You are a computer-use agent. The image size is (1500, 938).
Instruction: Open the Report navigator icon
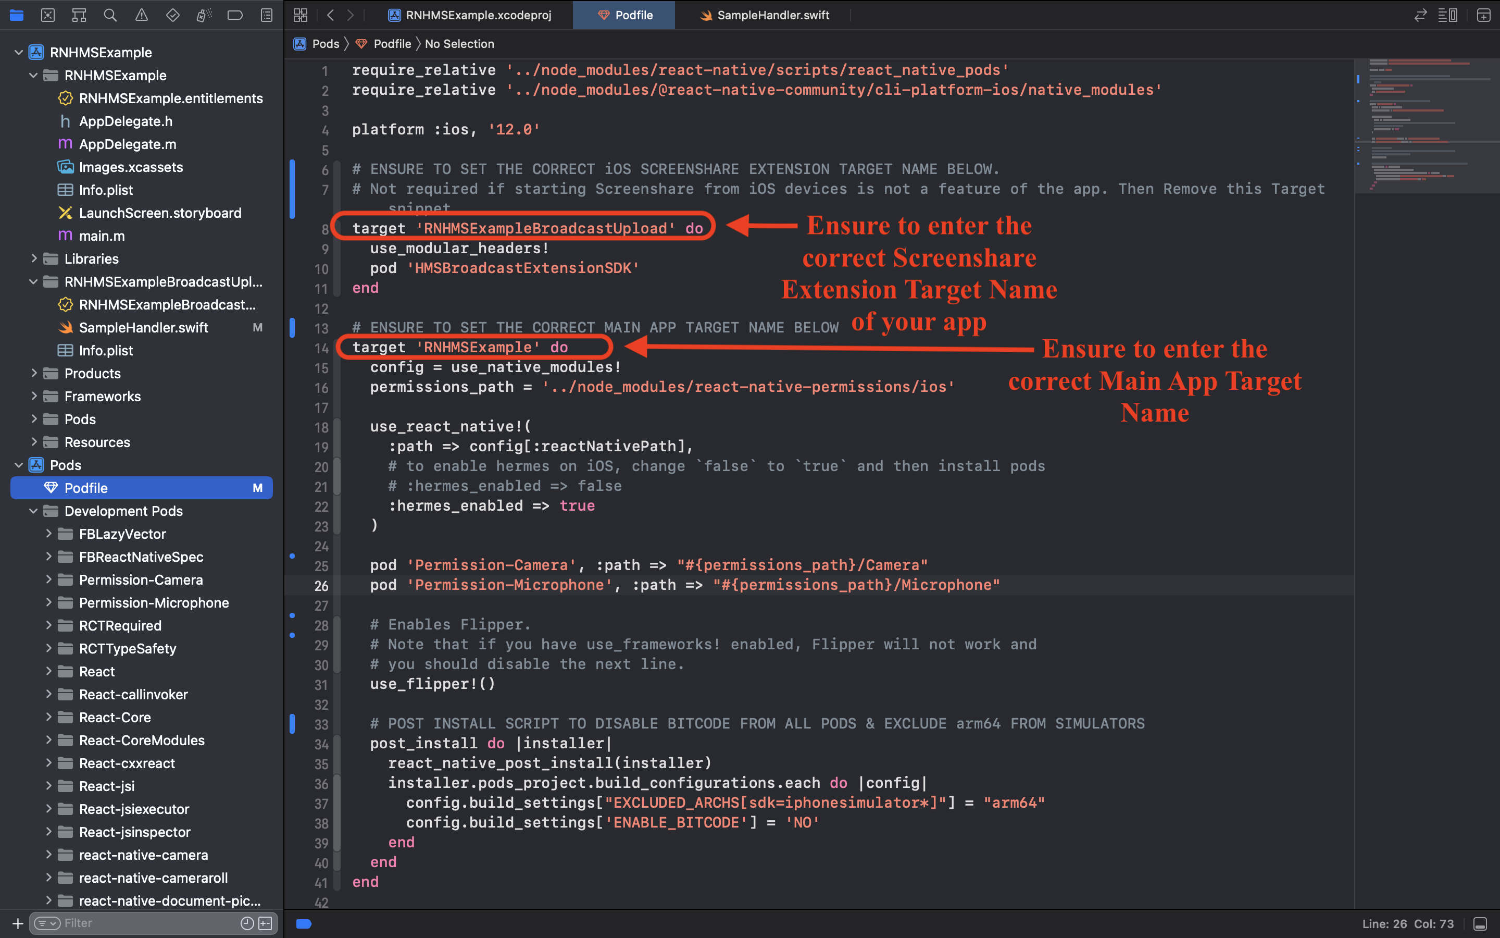(x=267, y=15)
